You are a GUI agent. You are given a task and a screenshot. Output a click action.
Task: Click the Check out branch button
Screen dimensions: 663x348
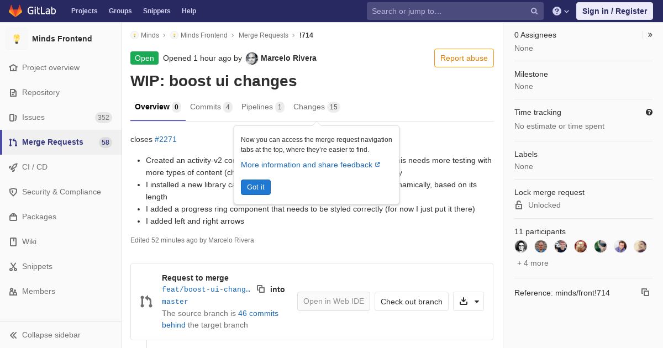point(412,302)
